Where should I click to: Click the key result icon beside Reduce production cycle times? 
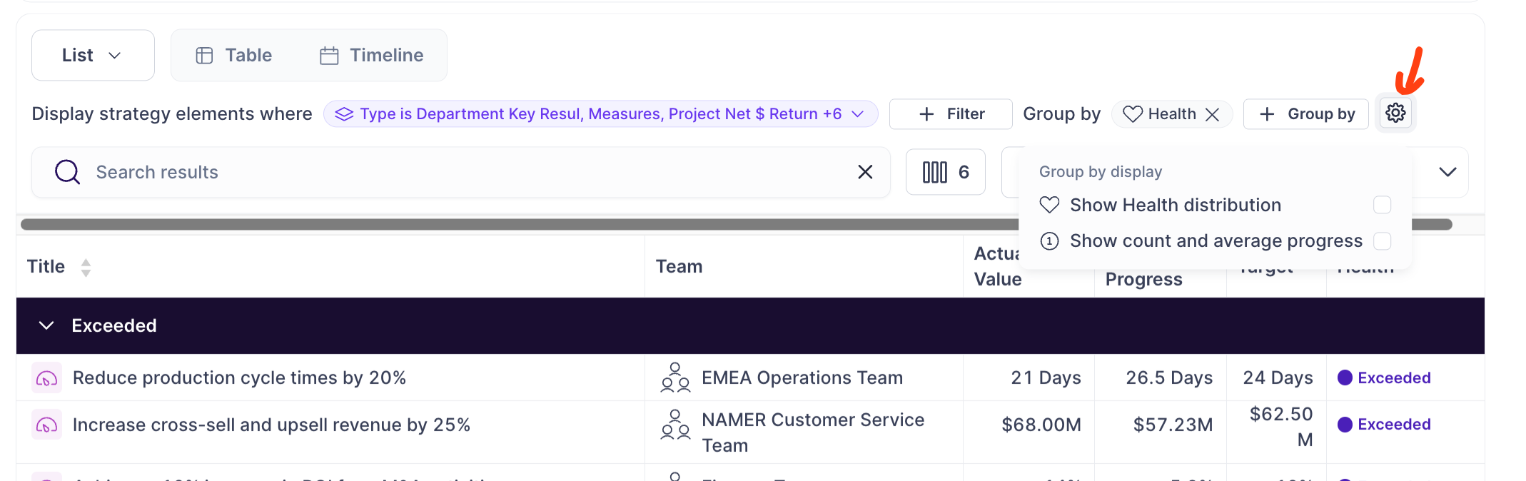pyautogui.click(x=46, y=378)
